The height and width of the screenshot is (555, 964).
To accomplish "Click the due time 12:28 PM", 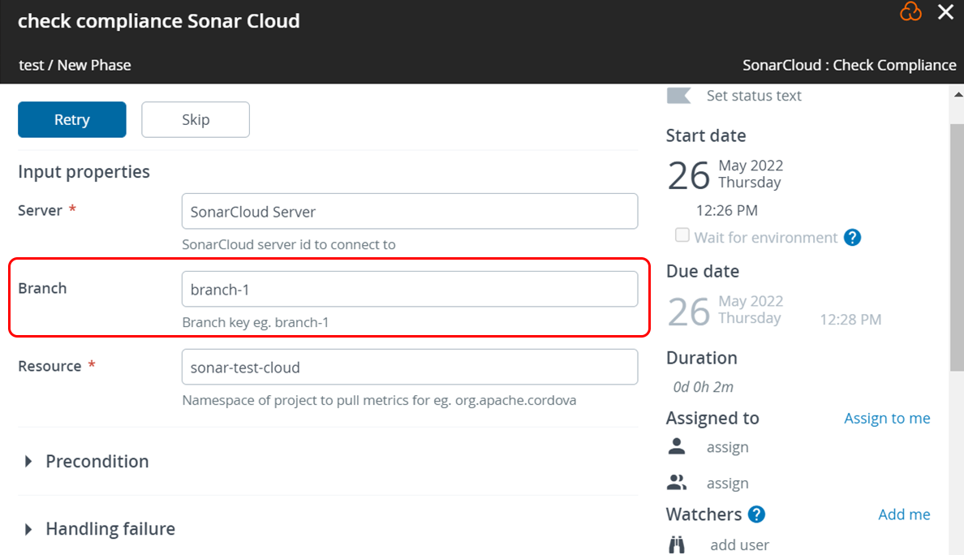I will pyautogui.click(x=850, y=320).
